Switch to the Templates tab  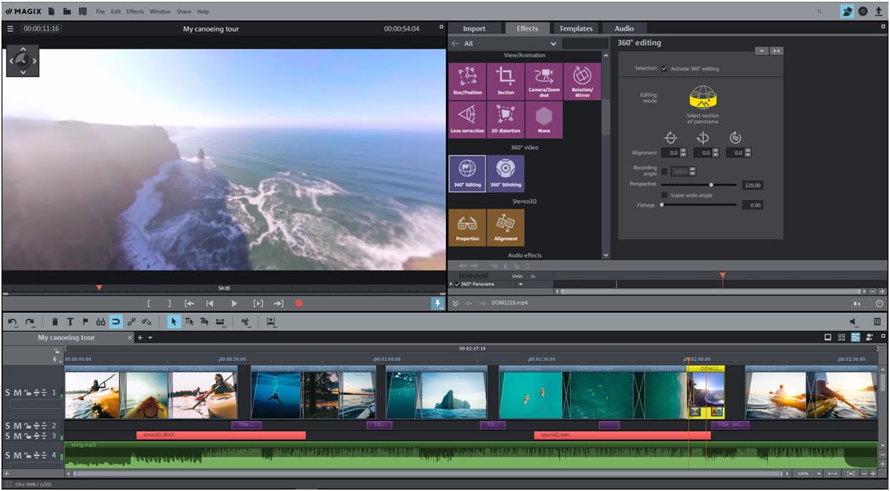coord(576,29)
